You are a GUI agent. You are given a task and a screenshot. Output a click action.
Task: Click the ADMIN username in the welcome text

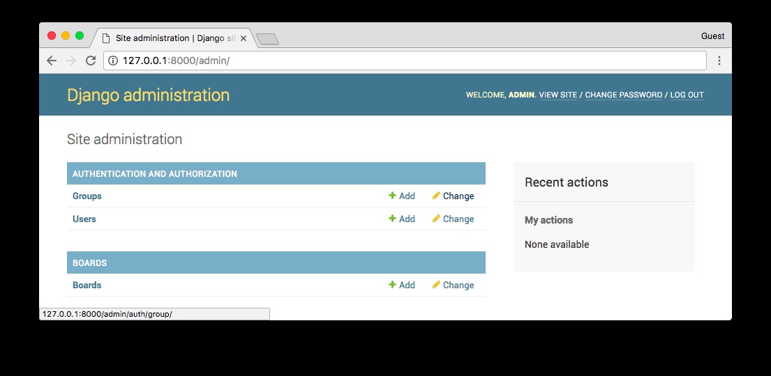click(x=521, y=95)
